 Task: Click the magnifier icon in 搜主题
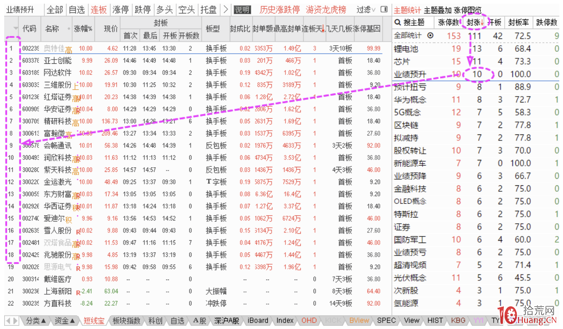[x=397, y=22]
